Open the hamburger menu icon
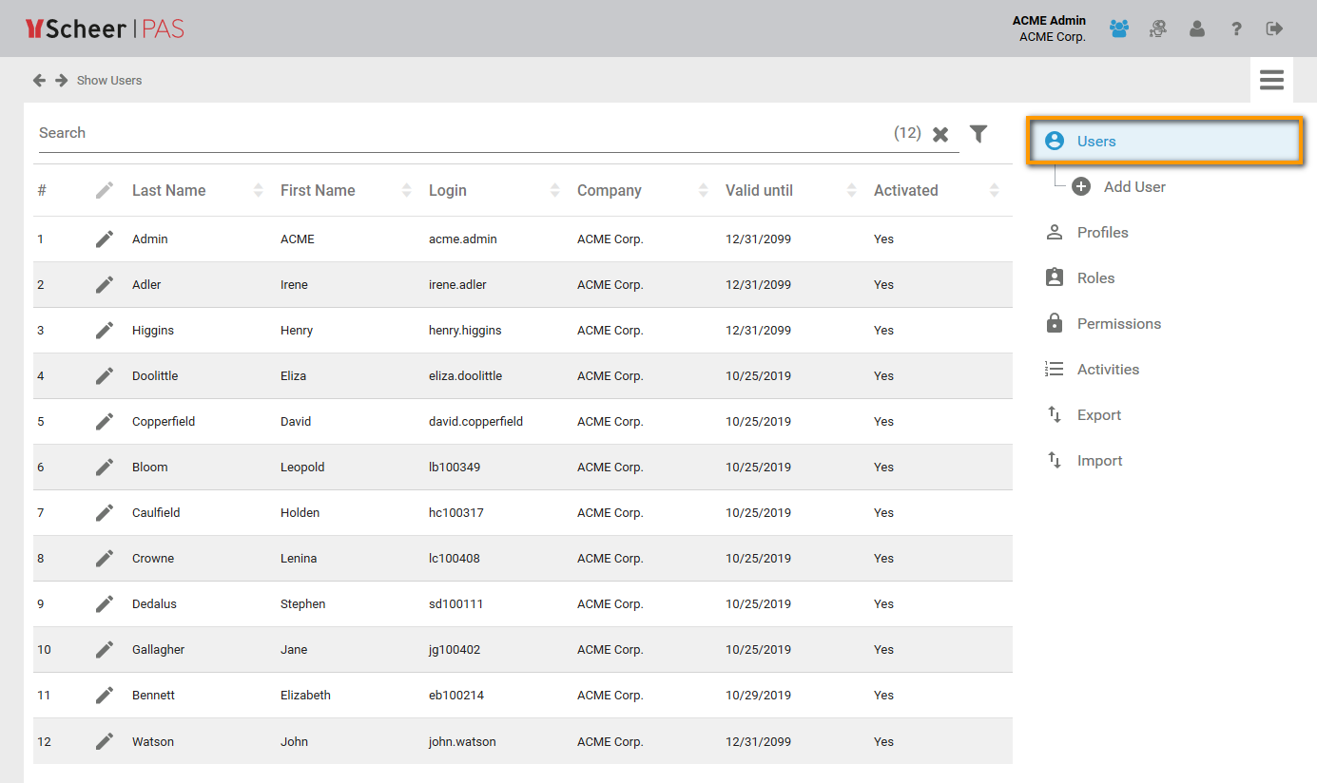Image resolution: width=1317 pixels, height=783 pixels. [x=1271, y=80]
